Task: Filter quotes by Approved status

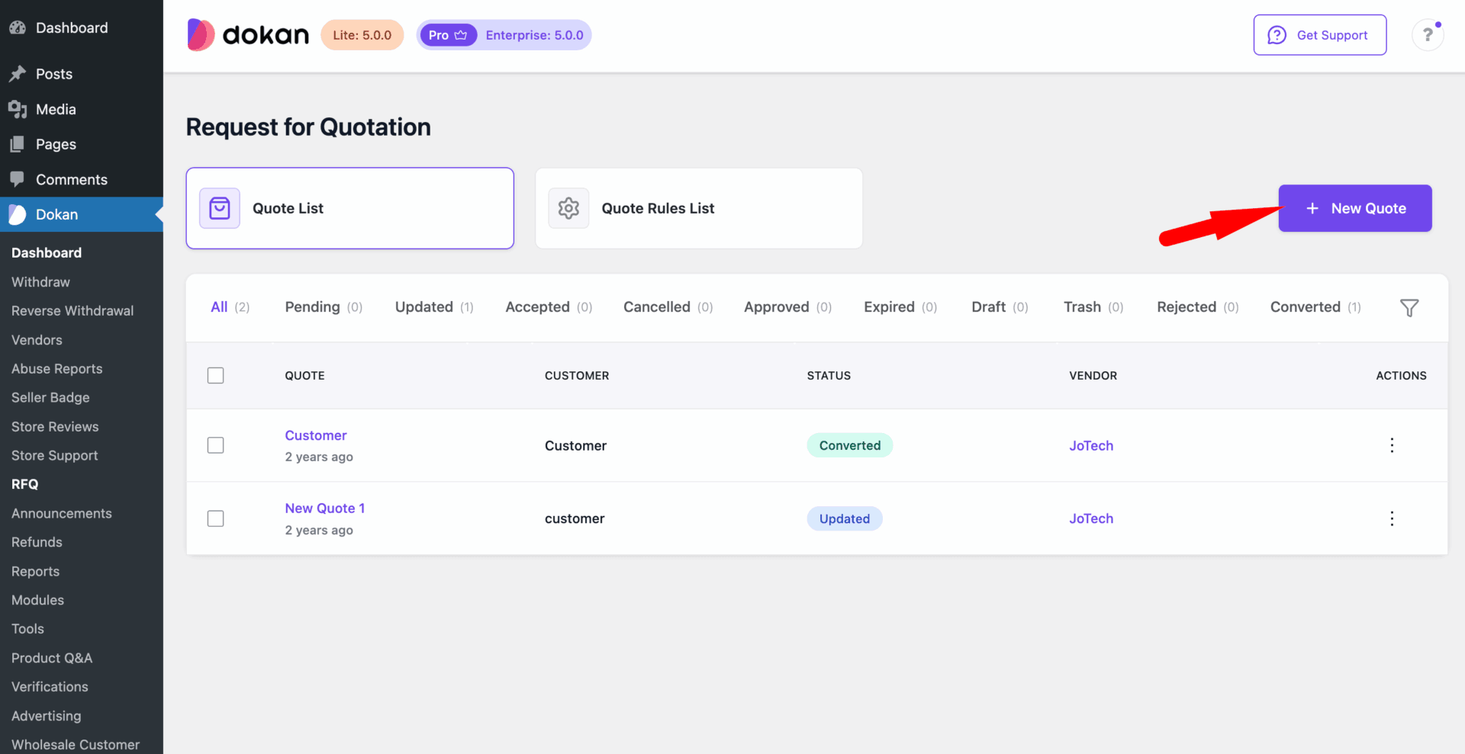Action: tap(788, 306)
